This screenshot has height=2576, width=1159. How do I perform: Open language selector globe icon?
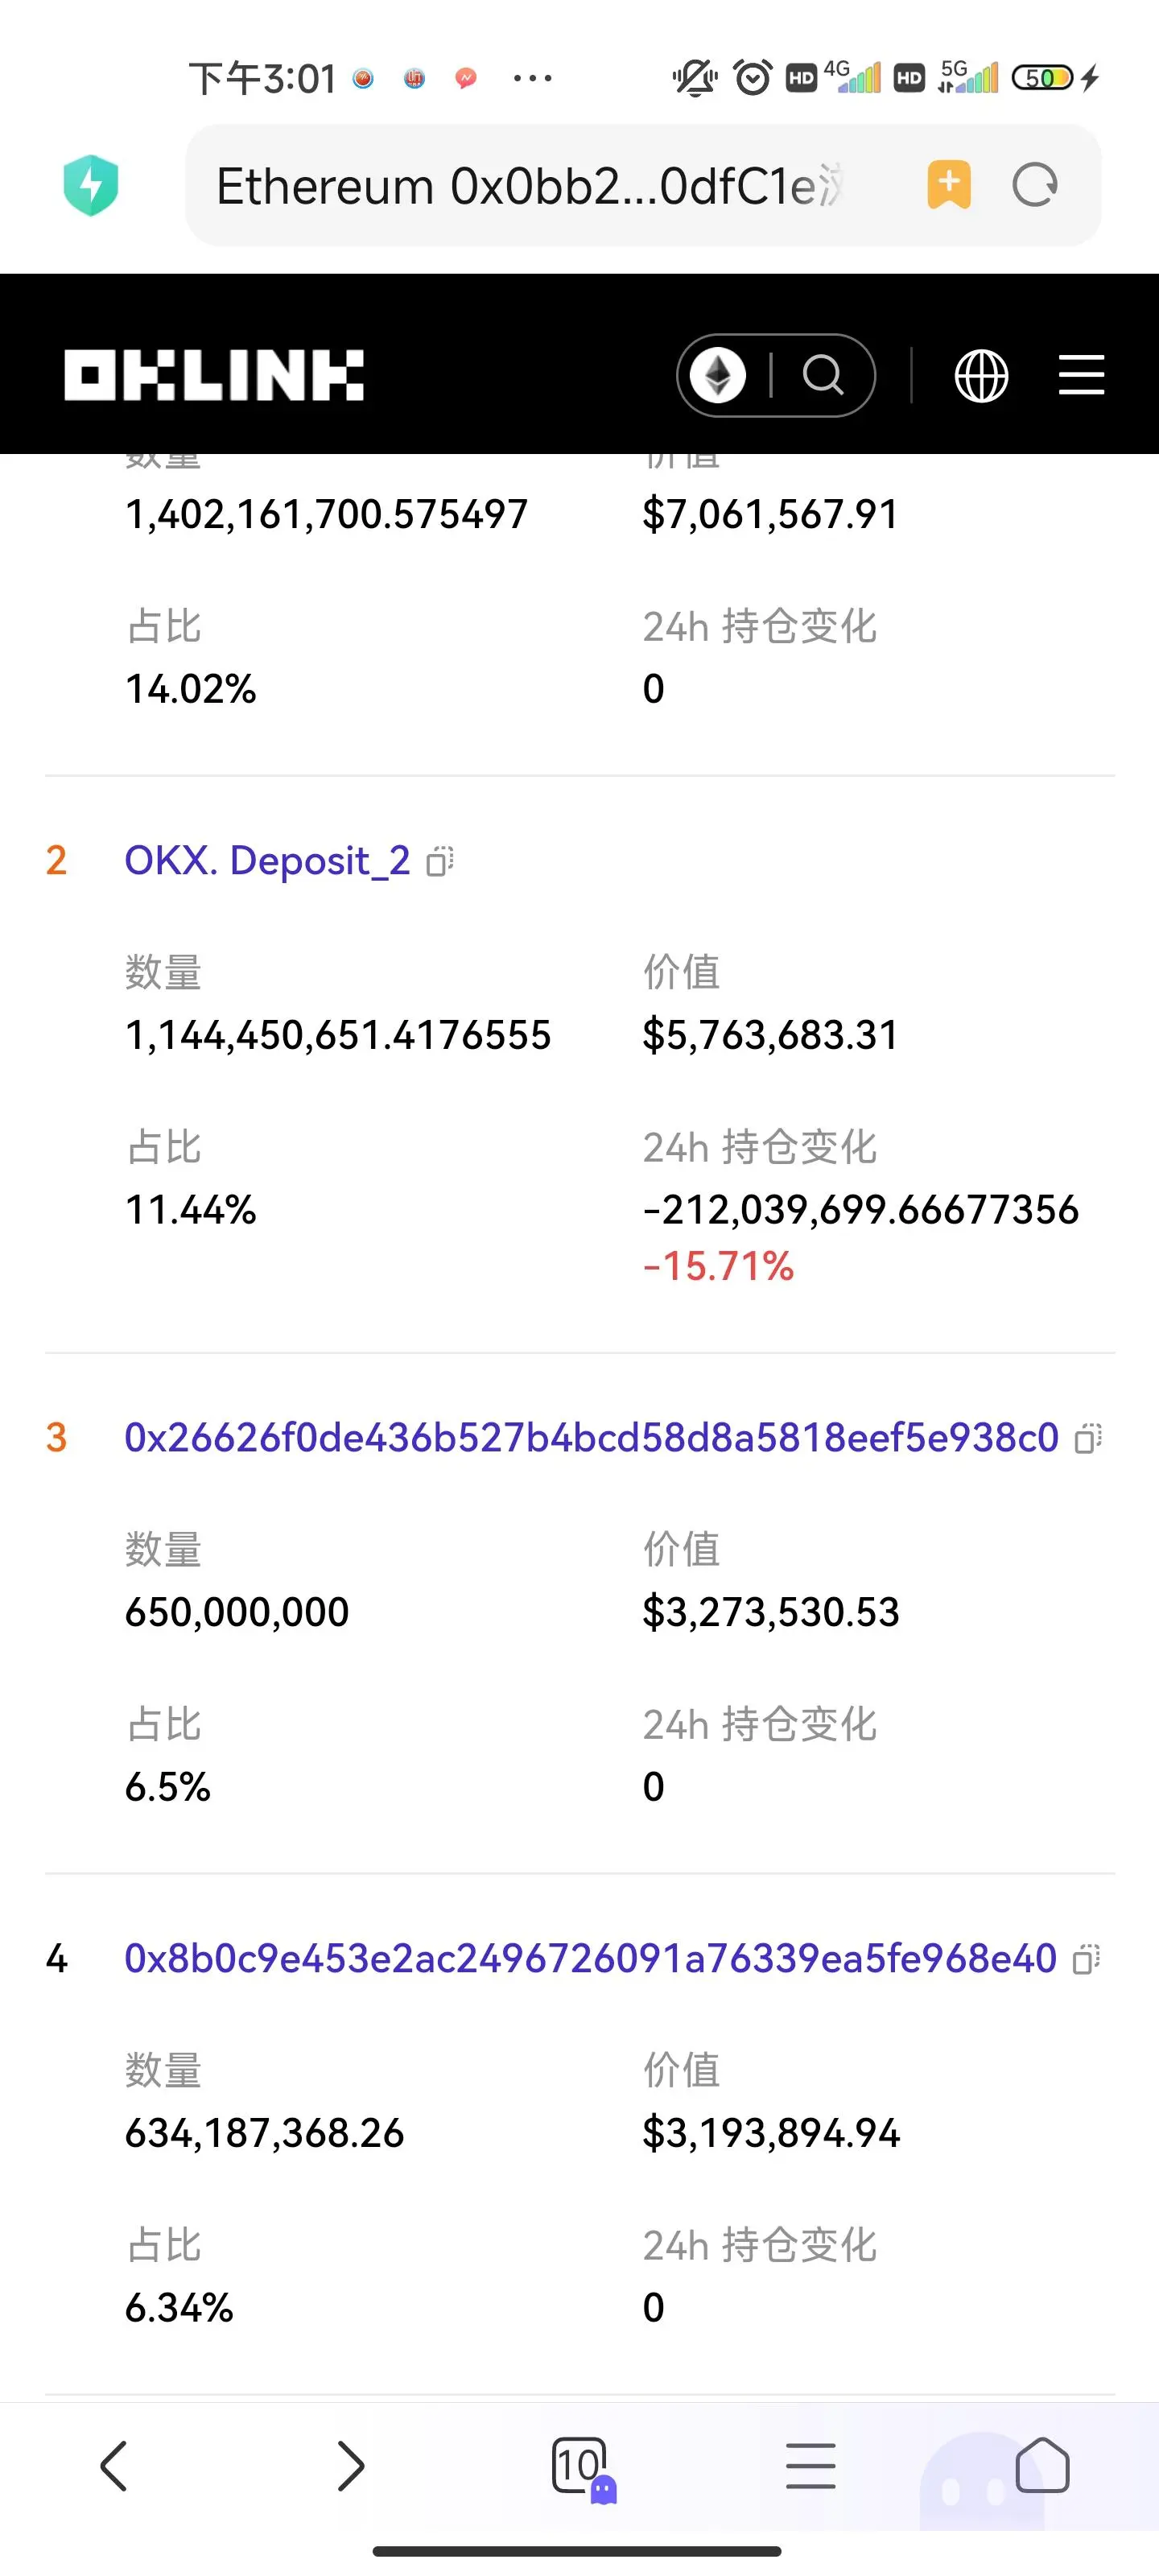click(981, 376)
